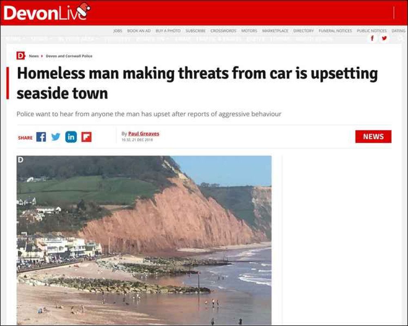This screenshot has width=408, height=326.
Task: Open the Crosswords menu item
Action: [223, 31]
